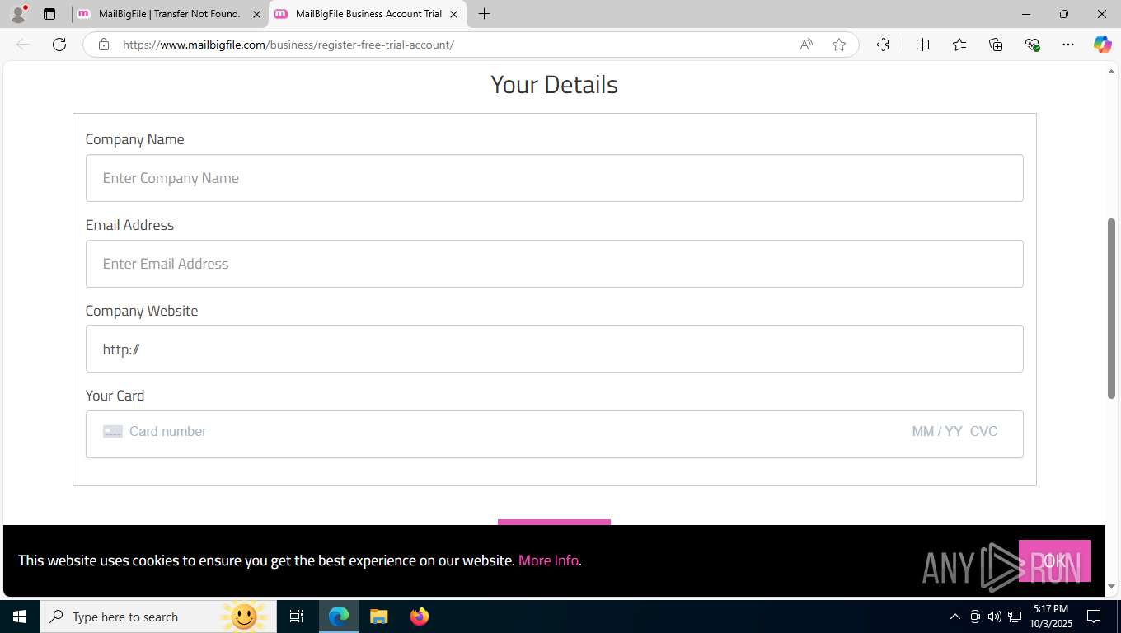1121x633 pixels.
Task: Select MailBigFile Business Account Trial tab
Action: 368,14
